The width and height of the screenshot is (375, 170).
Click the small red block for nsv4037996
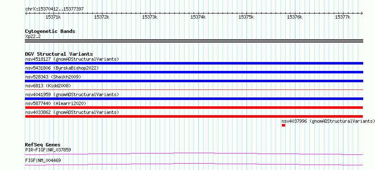click(x=284, y=125)
